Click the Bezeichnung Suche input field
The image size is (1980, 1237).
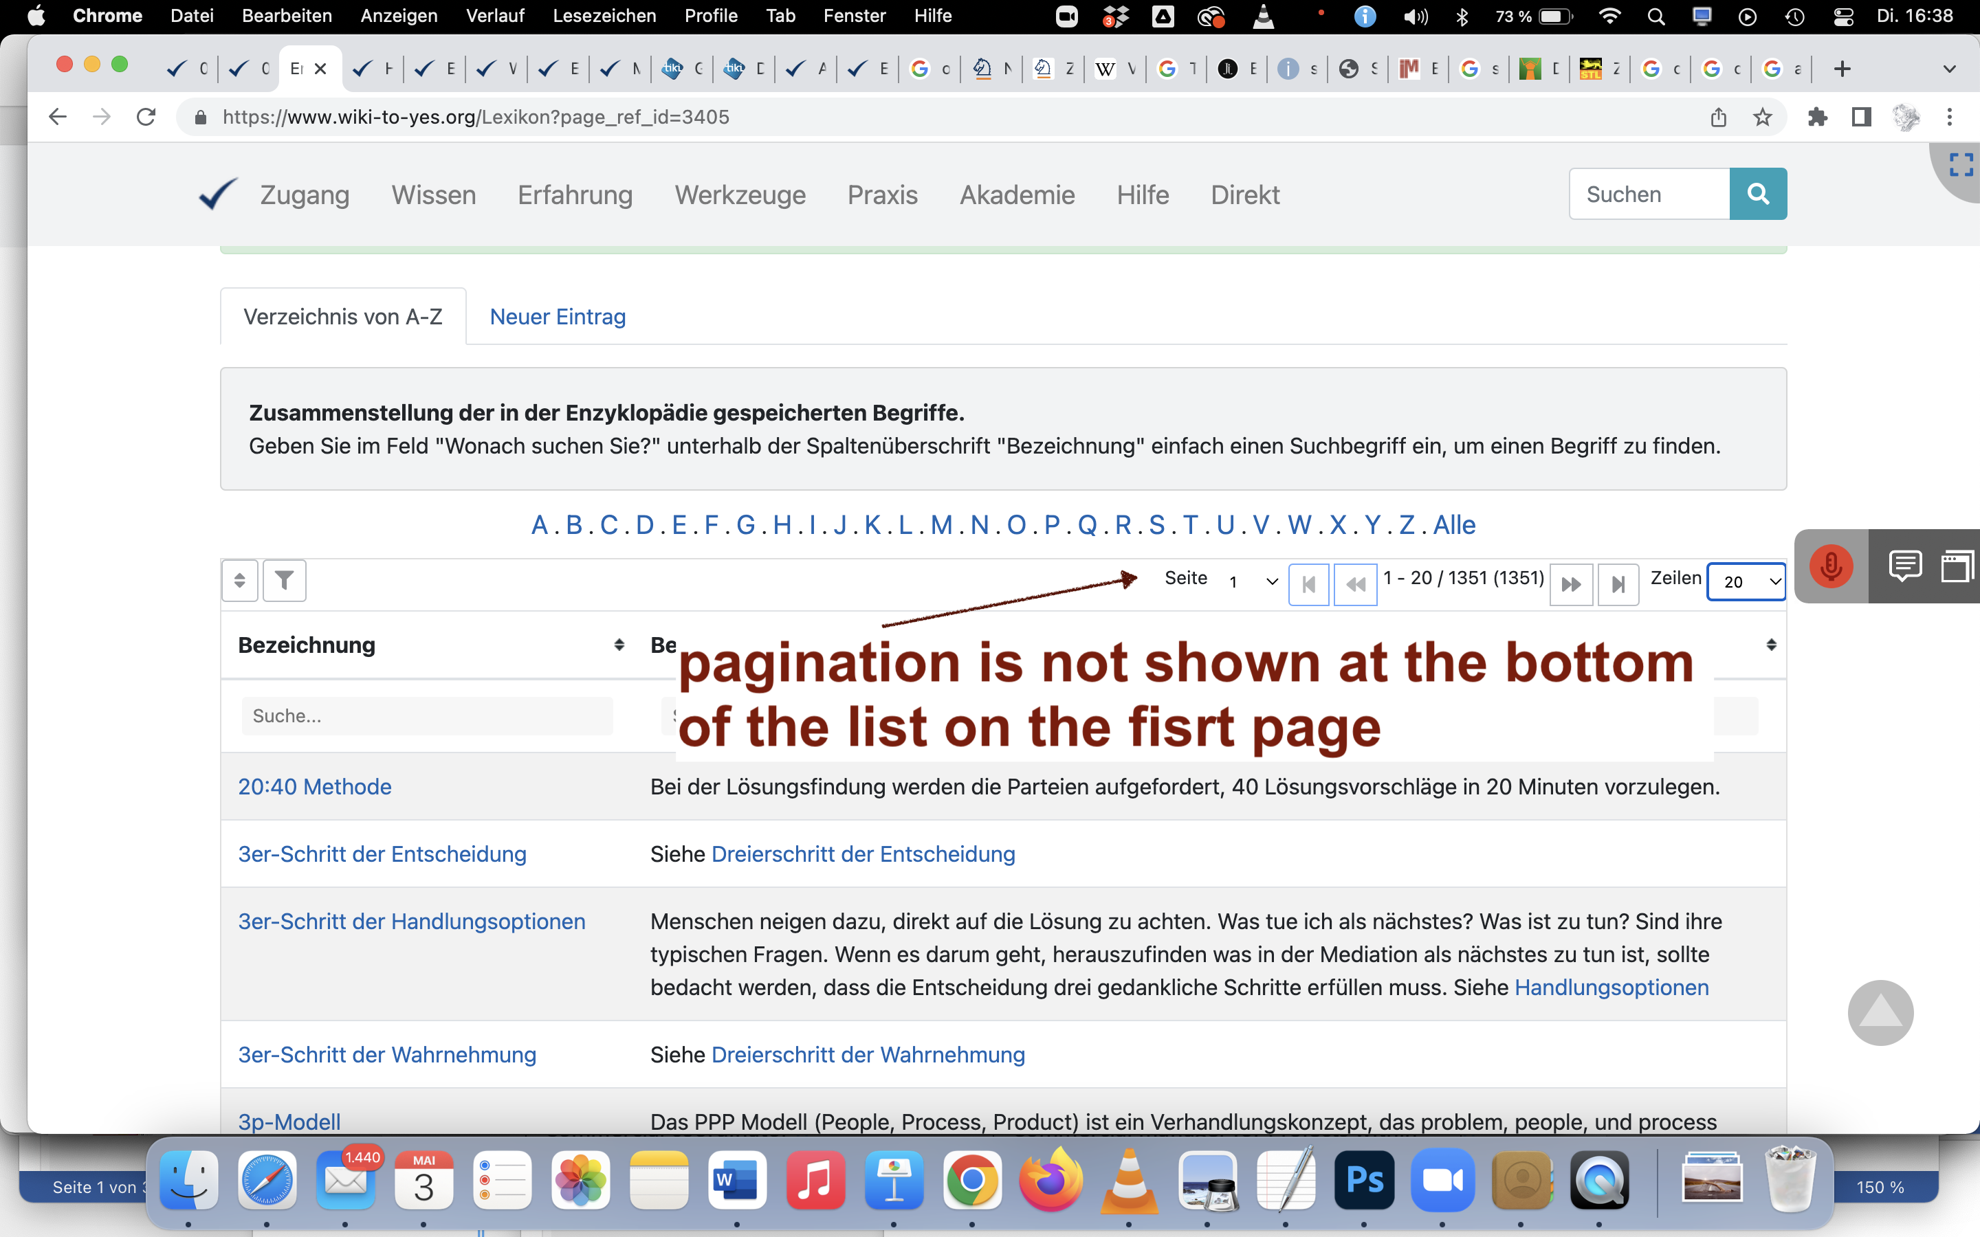(x=426, y=716)
